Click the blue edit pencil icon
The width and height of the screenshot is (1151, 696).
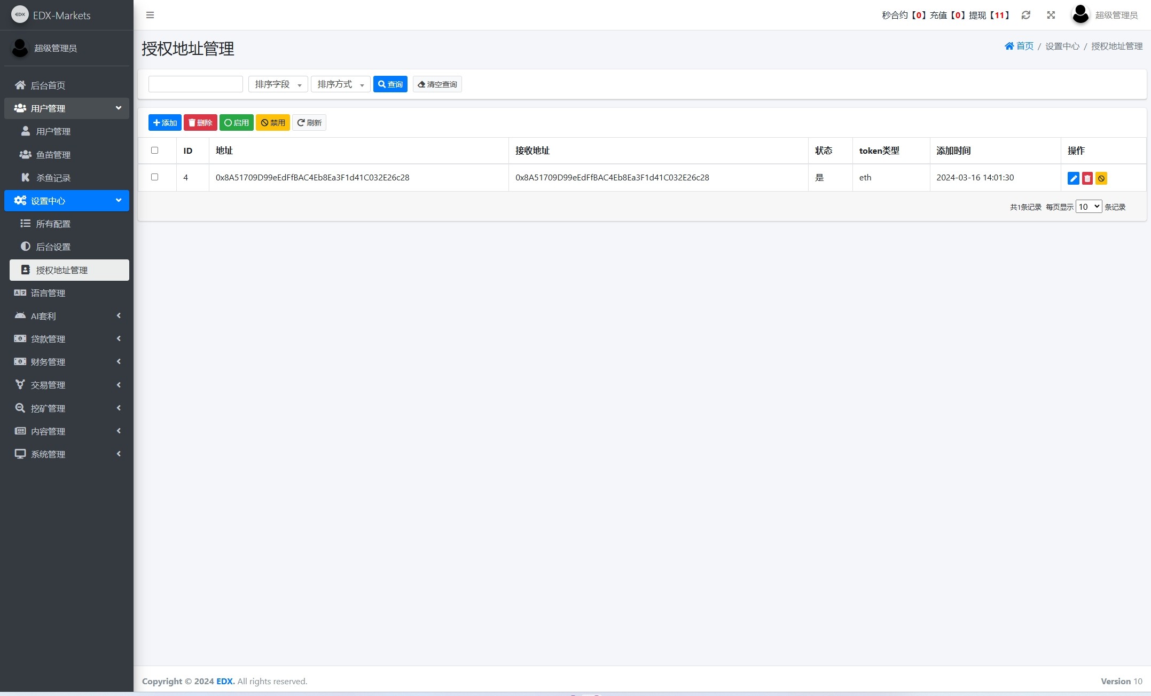coord(1073,178)
